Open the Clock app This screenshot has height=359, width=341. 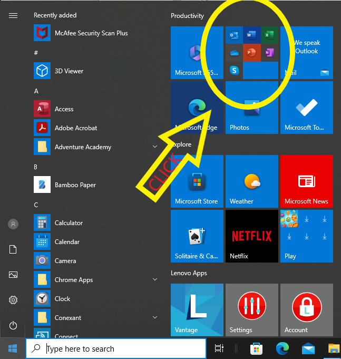(52, 298)
